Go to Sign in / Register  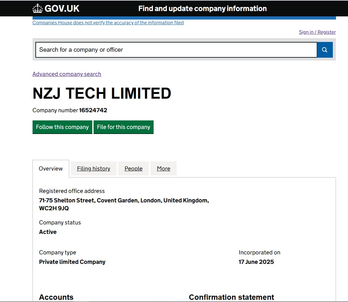(317, 32)
